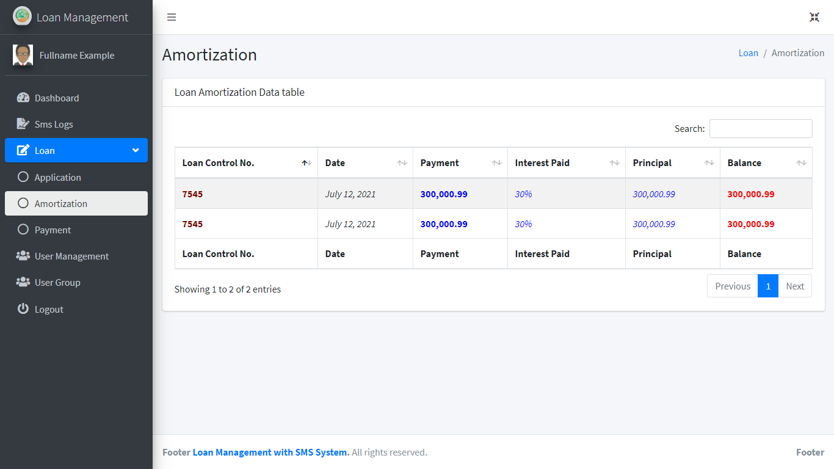Sort by Interest Paid column header
Image resolution: width=834 pixels, height=469 pixels.
pos(567,163)
